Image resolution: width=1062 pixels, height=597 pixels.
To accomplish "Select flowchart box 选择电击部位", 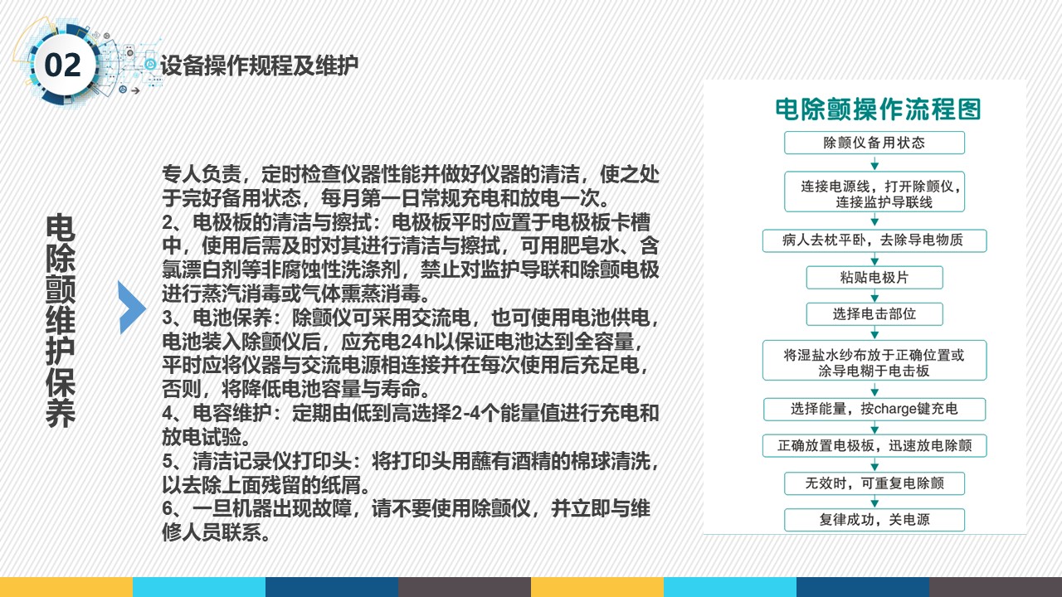I will click(x=874, y=314).
